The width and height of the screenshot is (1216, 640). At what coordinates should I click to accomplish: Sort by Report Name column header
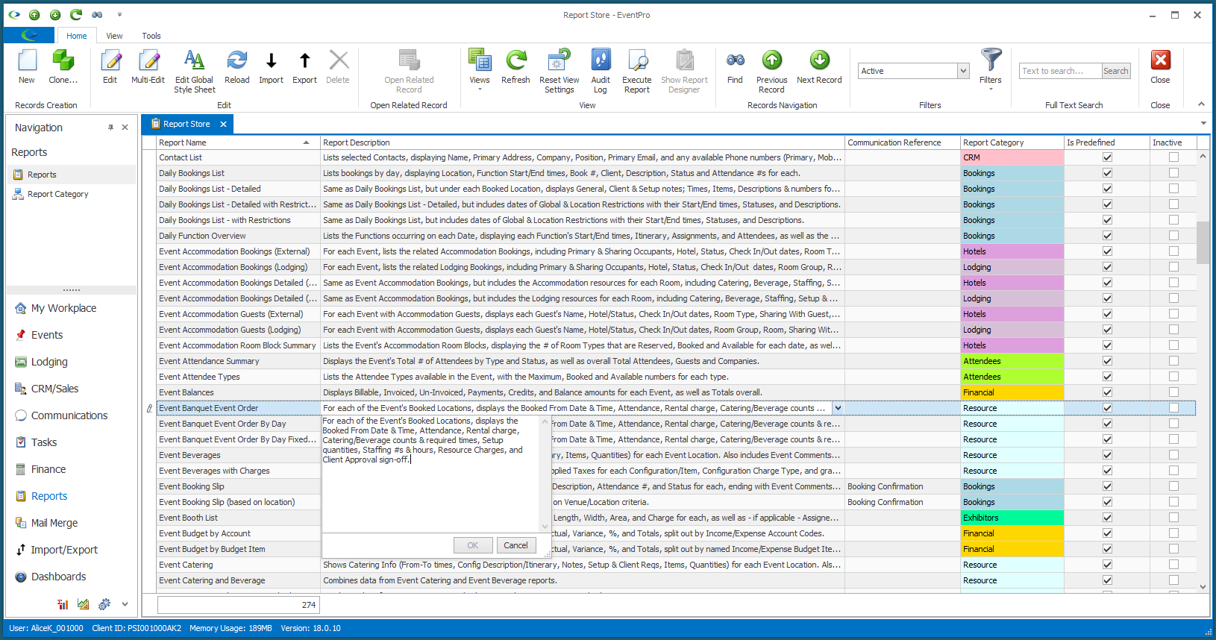(x=237, y=142)
